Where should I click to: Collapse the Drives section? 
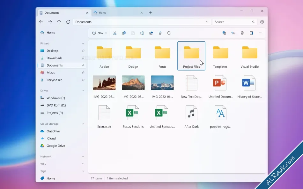(x=83, y=91)
